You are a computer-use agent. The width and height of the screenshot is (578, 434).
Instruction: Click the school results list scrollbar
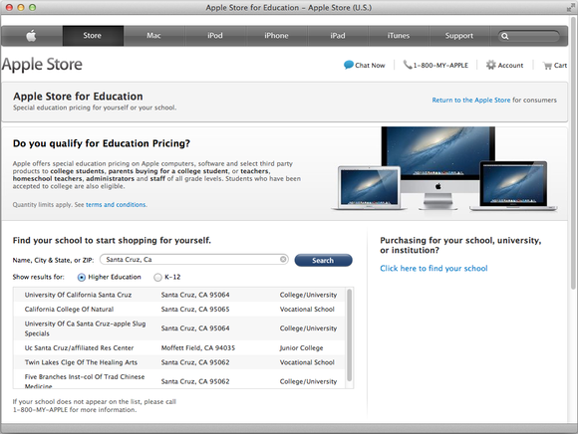coord(349,335)
